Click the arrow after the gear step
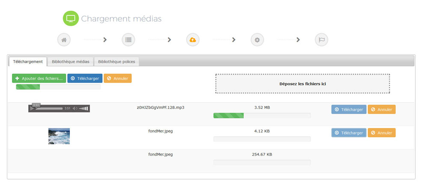This screenshot has width=428, height=186. 298,40
